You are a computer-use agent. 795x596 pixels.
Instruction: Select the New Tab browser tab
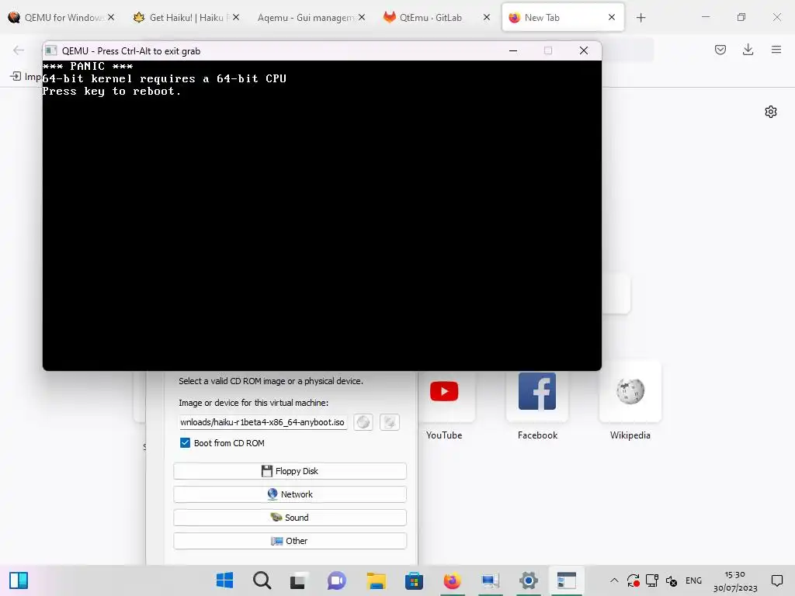tap(563, 17)
